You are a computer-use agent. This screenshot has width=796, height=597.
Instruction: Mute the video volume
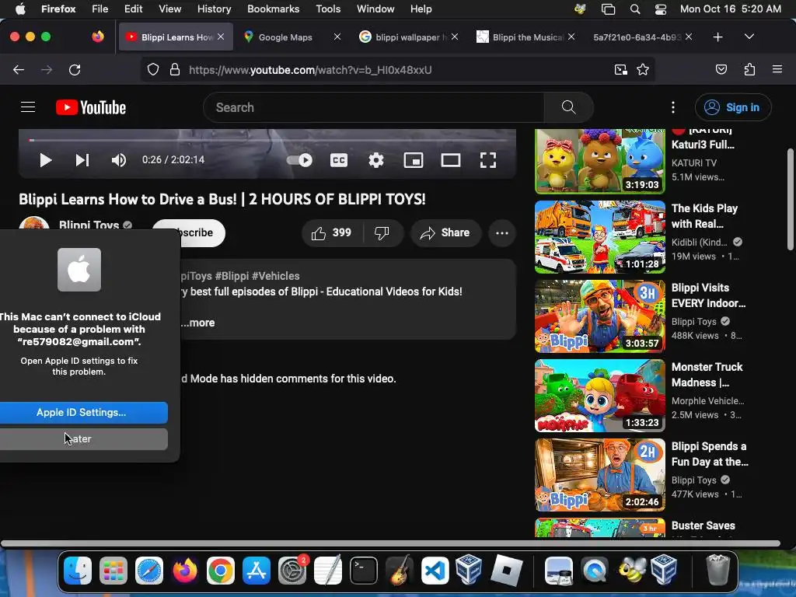pyautogui.click(x=118, y=160)
